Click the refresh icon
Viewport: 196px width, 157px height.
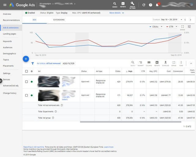pos(144,5)
